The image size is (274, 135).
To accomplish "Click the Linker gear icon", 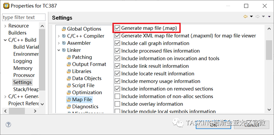I will click(64, 50).
